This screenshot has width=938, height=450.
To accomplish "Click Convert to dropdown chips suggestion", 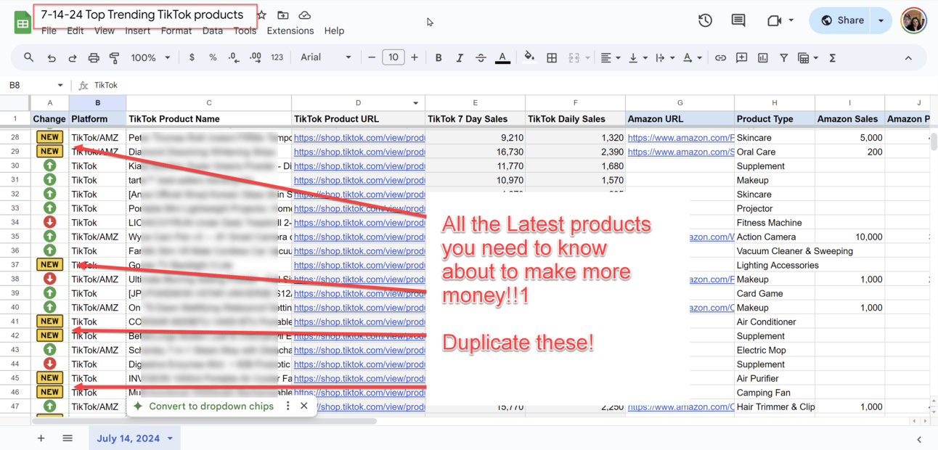I will pyautogui.click(x=211, y=406).
